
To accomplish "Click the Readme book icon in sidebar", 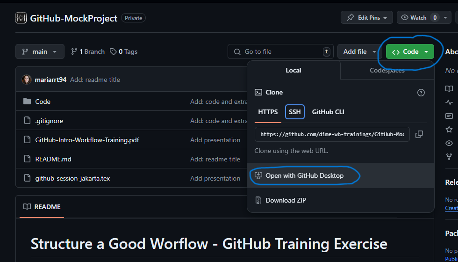I will [x=449, y=88].
